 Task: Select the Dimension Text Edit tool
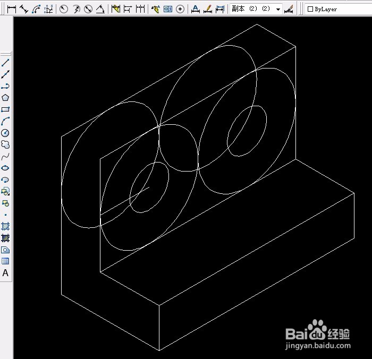[x=208, y=9]
